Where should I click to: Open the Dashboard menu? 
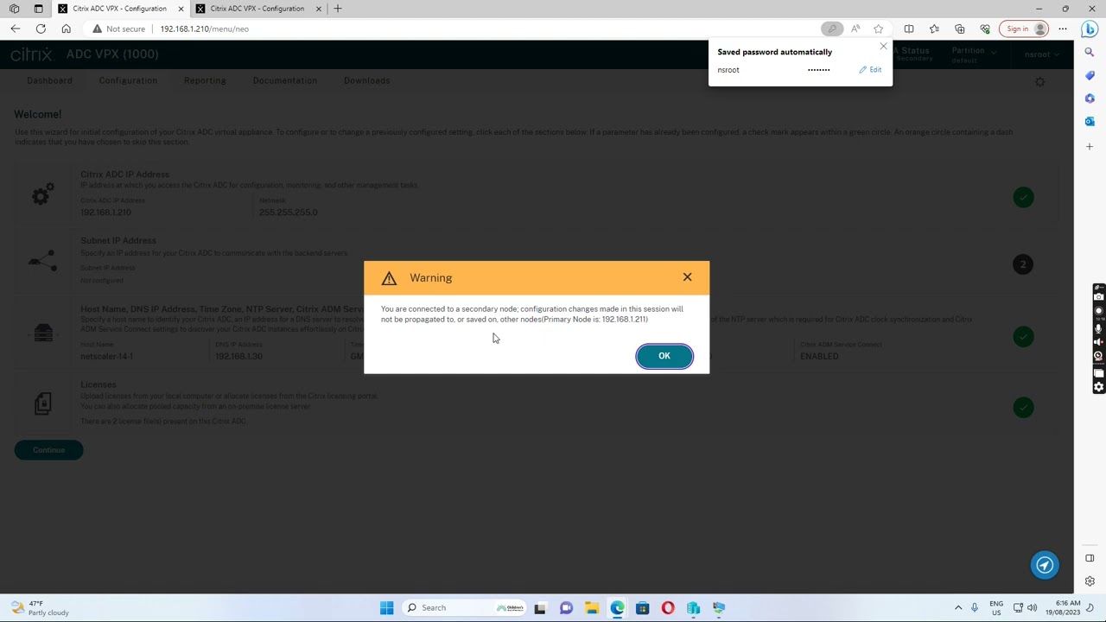[x=49, y=80]
